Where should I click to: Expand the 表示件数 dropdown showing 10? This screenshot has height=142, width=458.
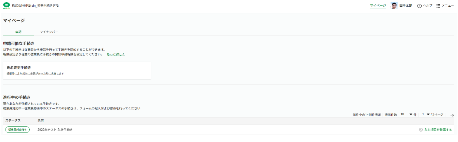(406, 115)
